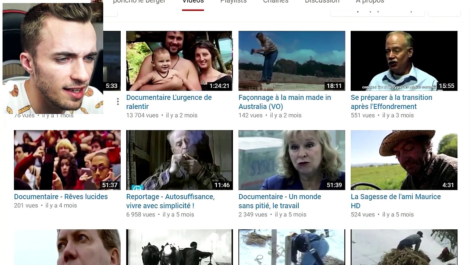
Task: Follow the Se préparer à la transition title
Action: coord(392,102)
